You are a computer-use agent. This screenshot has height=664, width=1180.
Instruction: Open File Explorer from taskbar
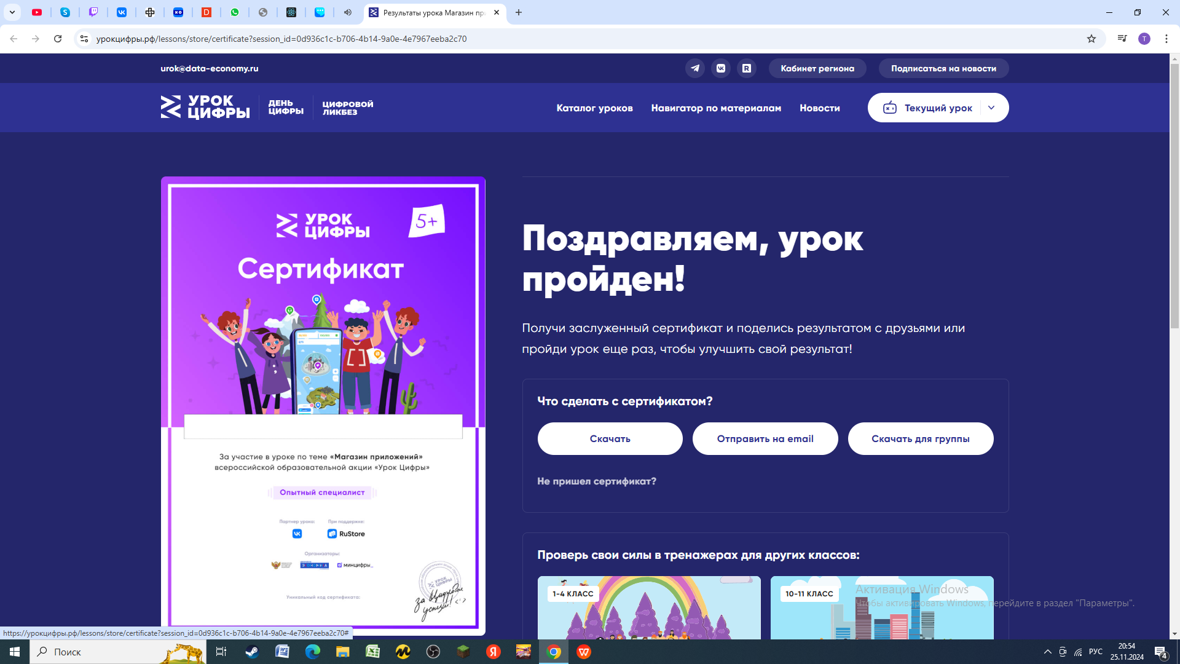(342, 652)
